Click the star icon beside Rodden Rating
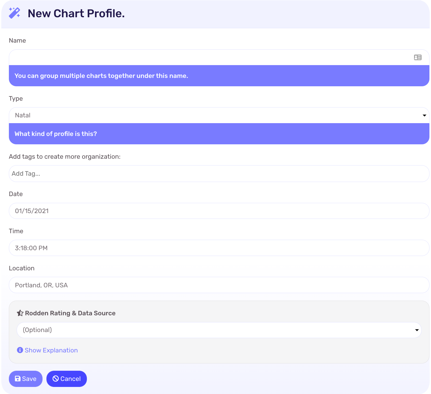Screen dimensions: 431x394 point(20,313)
